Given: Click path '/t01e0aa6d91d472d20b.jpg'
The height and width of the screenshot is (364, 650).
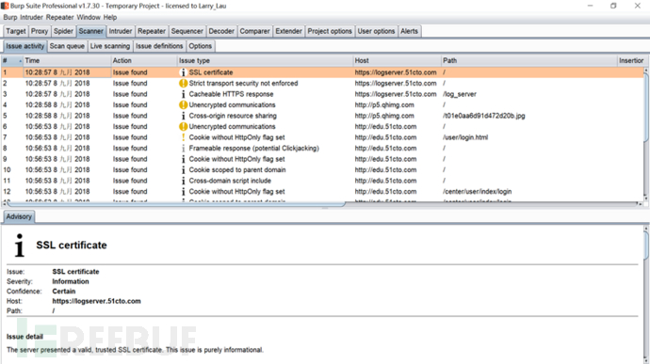Looking at the screenshot, I should [x=484, y=116].
